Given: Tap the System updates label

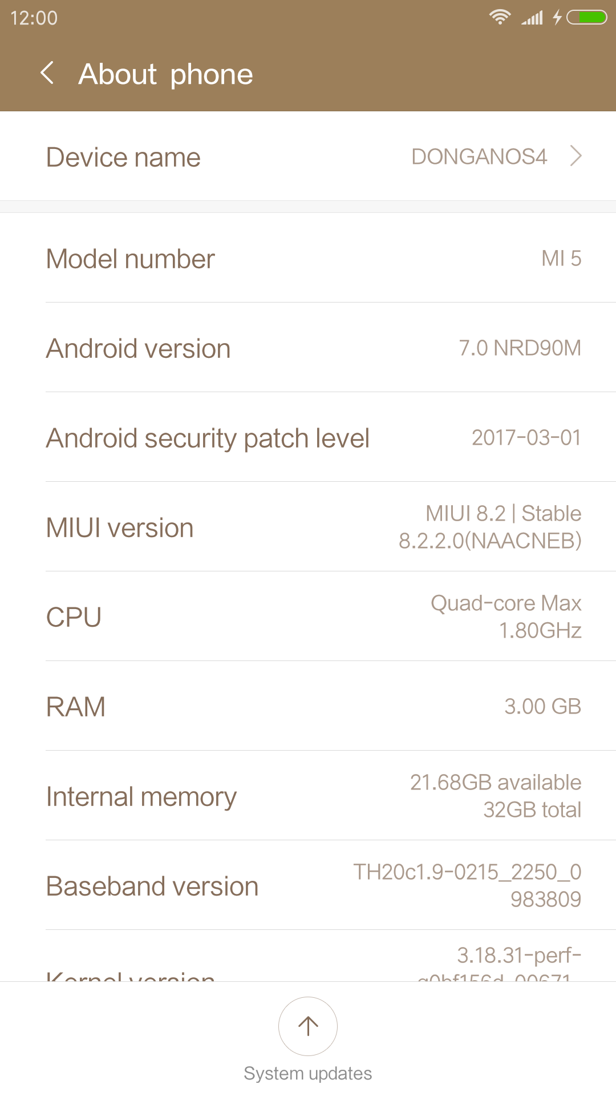Looking at the screenshot, I should 308,1073.
